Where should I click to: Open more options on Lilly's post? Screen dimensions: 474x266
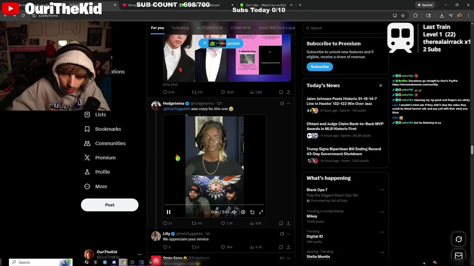[x=288, y=234]
